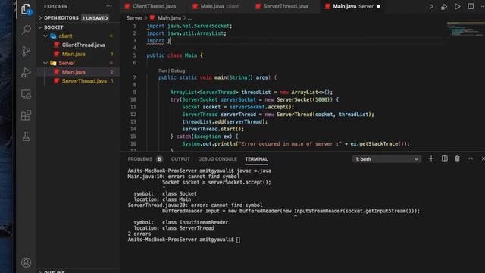Viewport: 485px width, 273px height.
Task: Click the Run Code outlined play icon
Action: [457, 7]
